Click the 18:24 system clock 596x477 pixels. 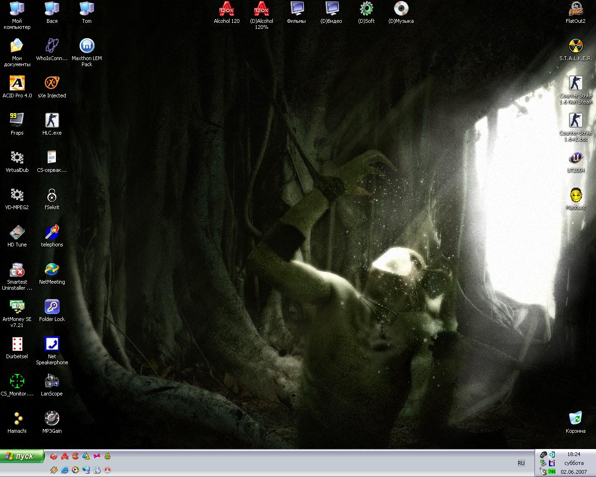[574, 454]
